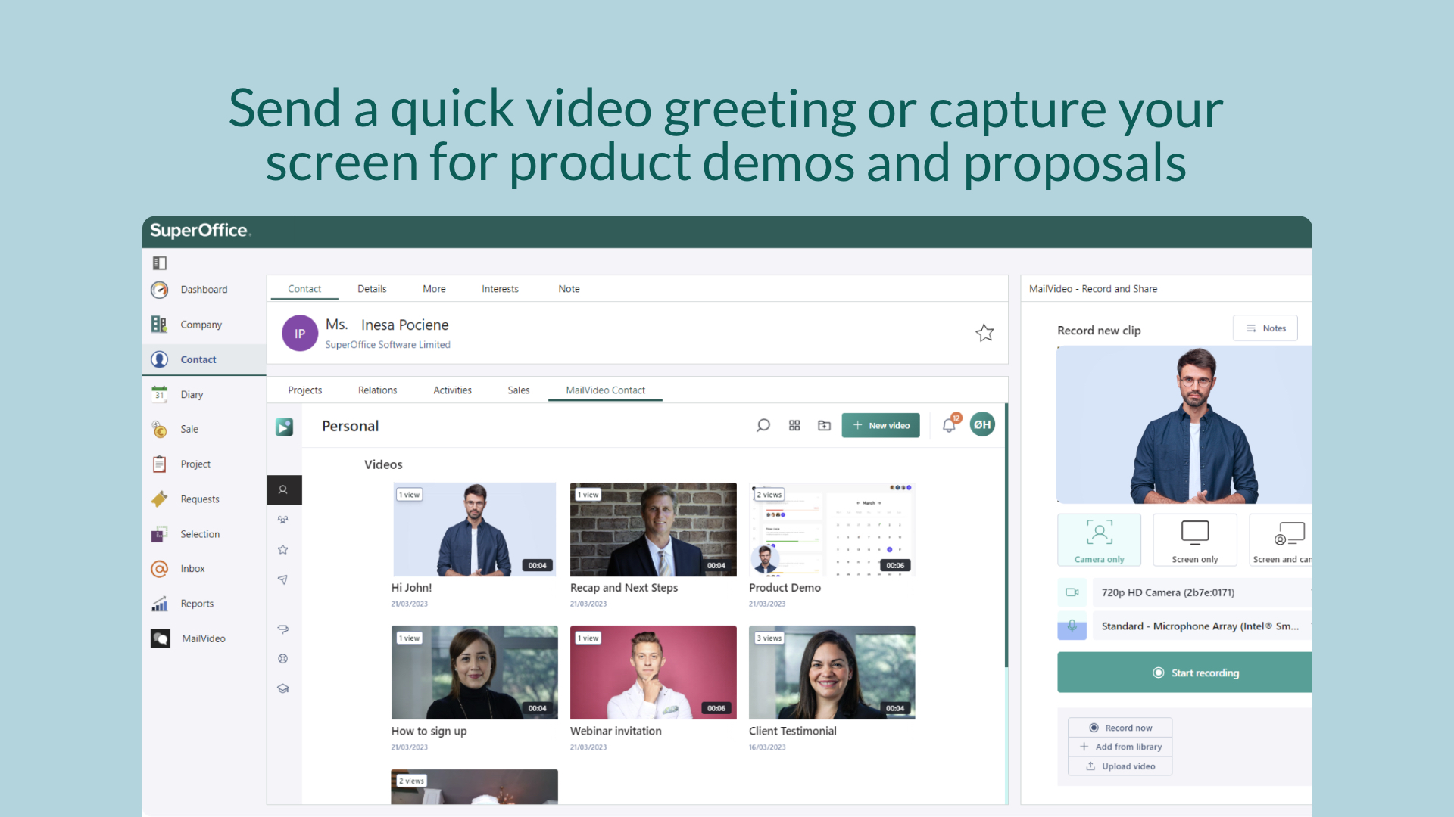Click the New video button
This screenshot has width=1454, height=817.
881,425
